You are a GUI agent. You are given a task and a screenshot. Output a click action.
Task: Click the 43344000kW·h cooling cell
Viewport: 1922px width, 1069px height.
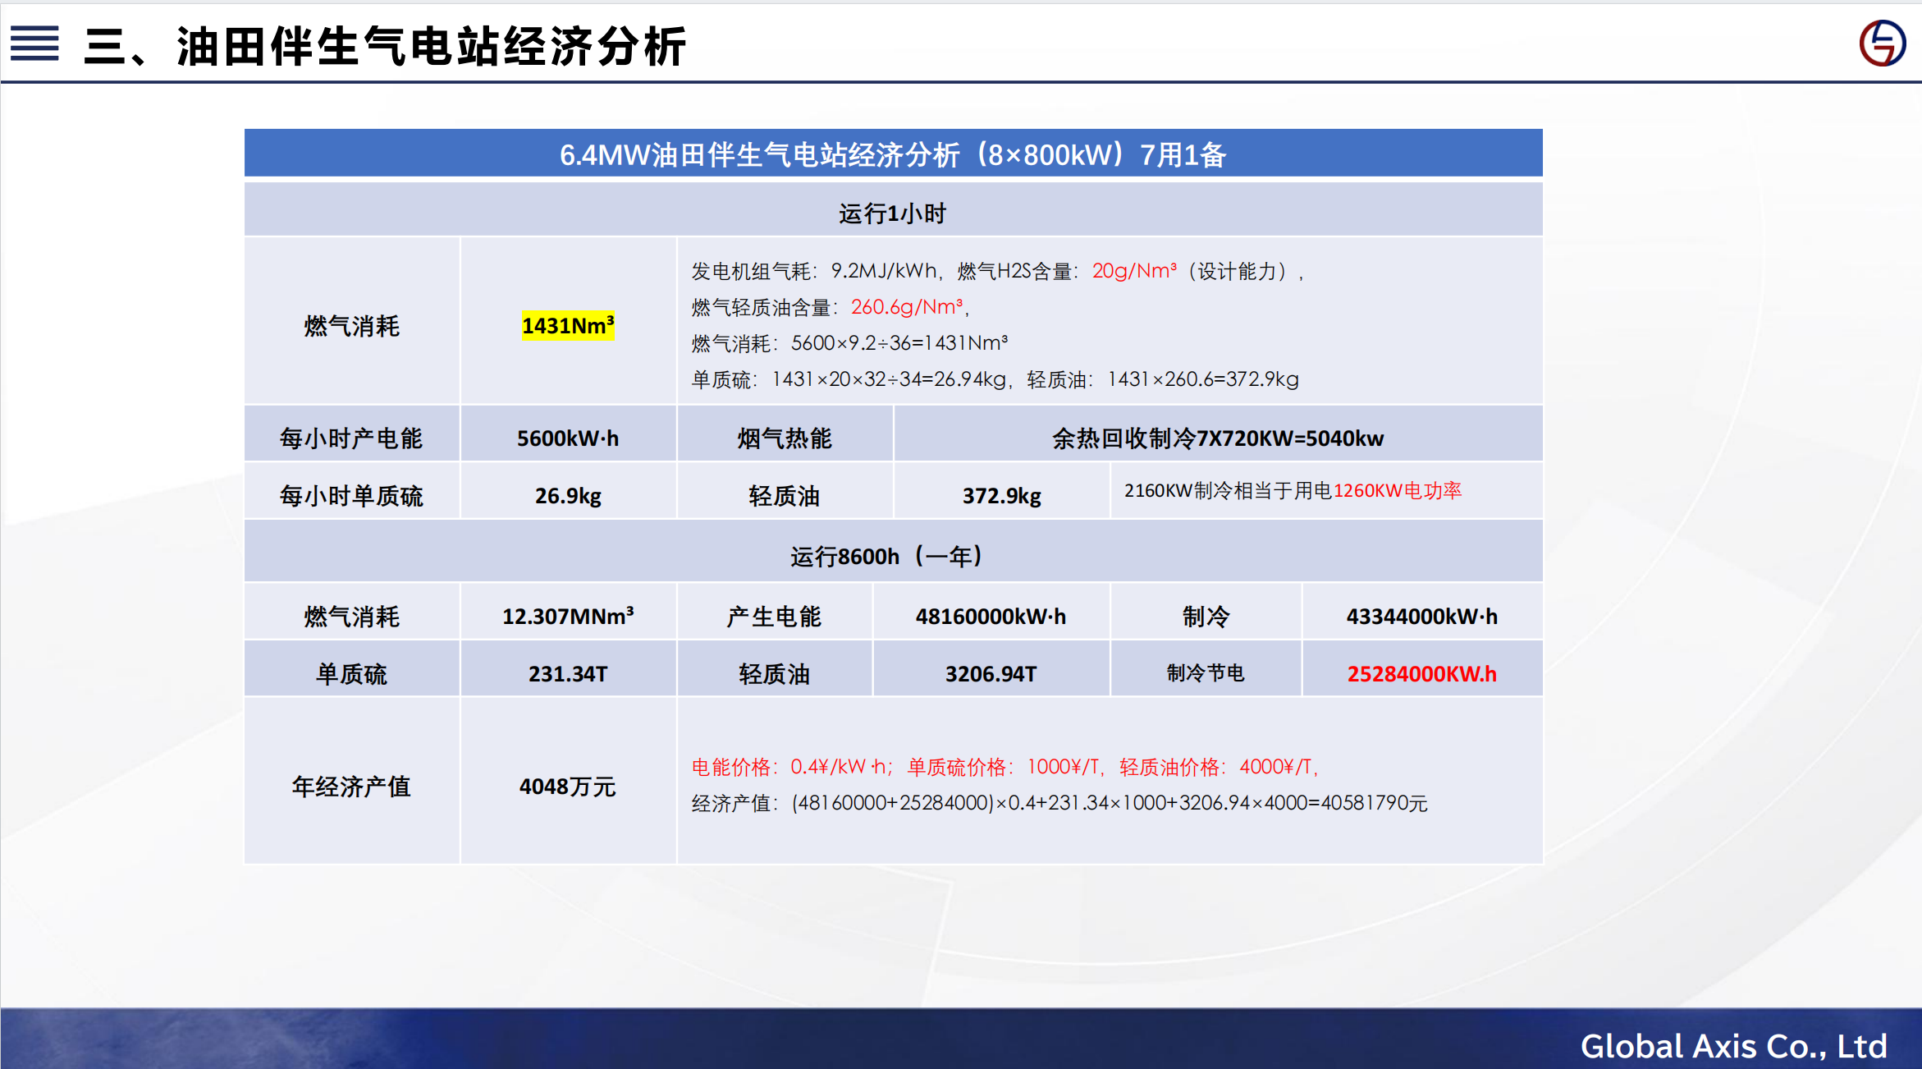click(x=1421, y=616)
